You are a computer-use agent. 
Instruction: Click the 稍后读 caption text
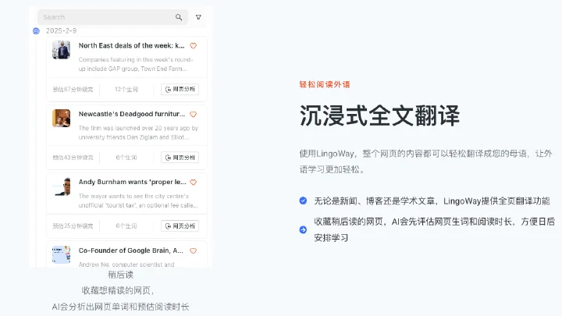(121, 275)
